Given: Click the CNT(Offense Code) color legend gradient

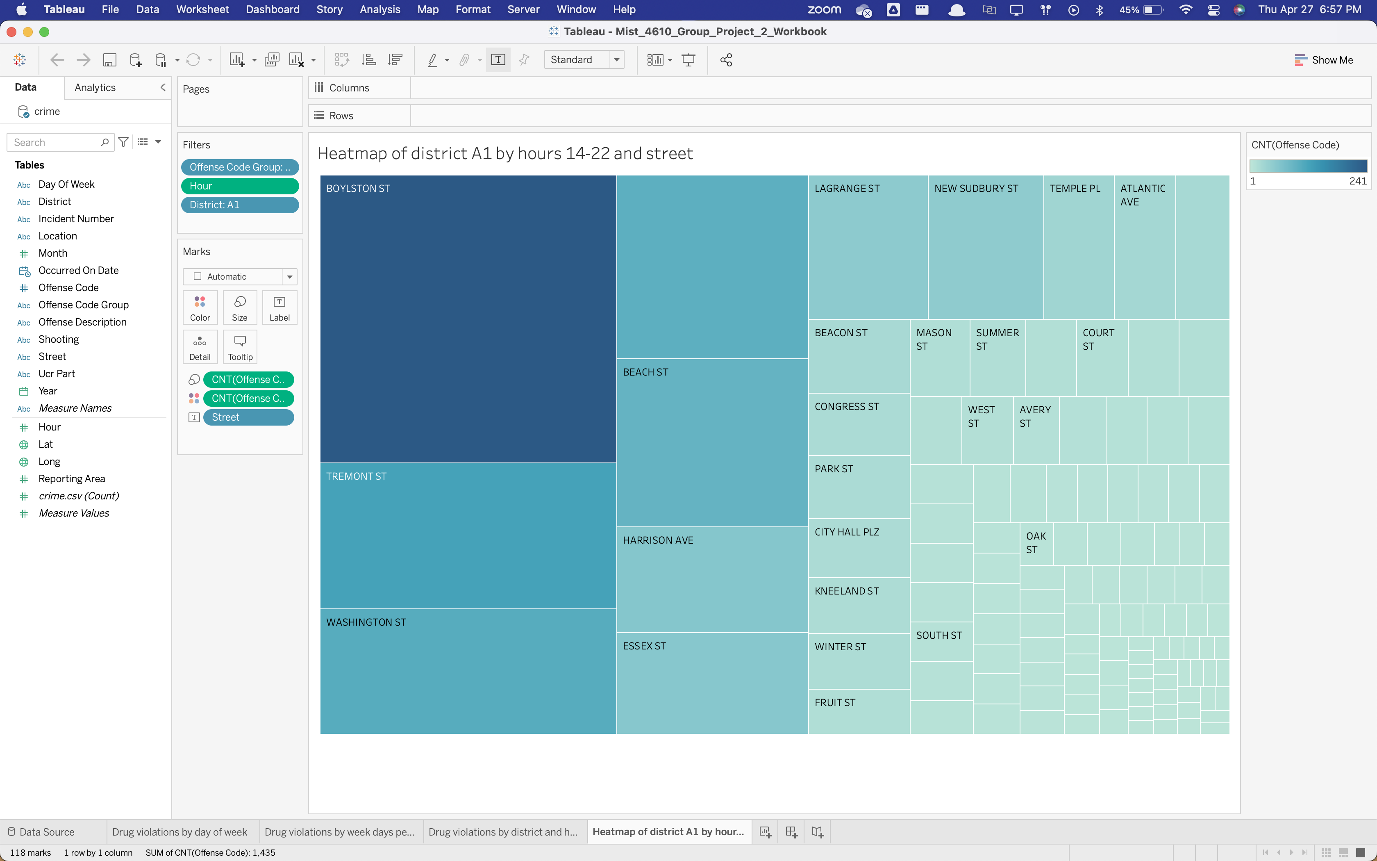Looking at the screenshot, I should point(1308,166).
